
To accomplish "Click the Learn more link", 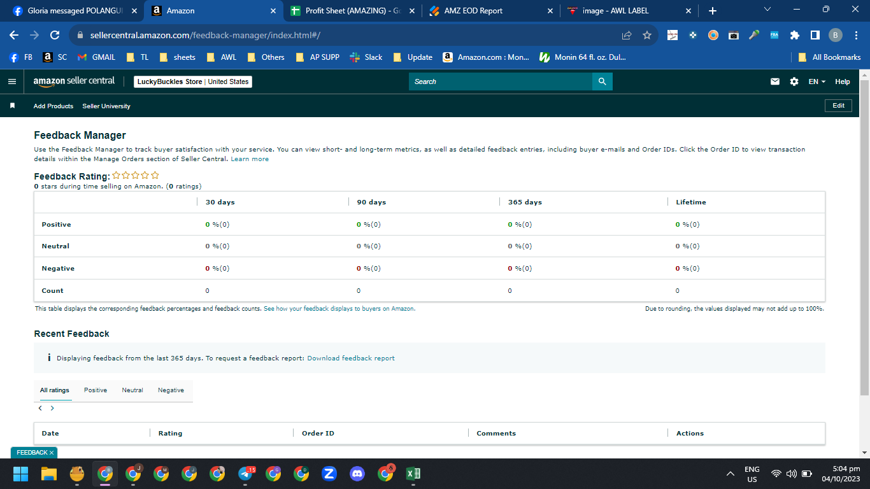I will pyautogui.click(x=250, y=159).
